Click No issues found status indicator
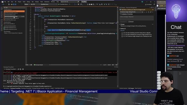 coord(38,65)
